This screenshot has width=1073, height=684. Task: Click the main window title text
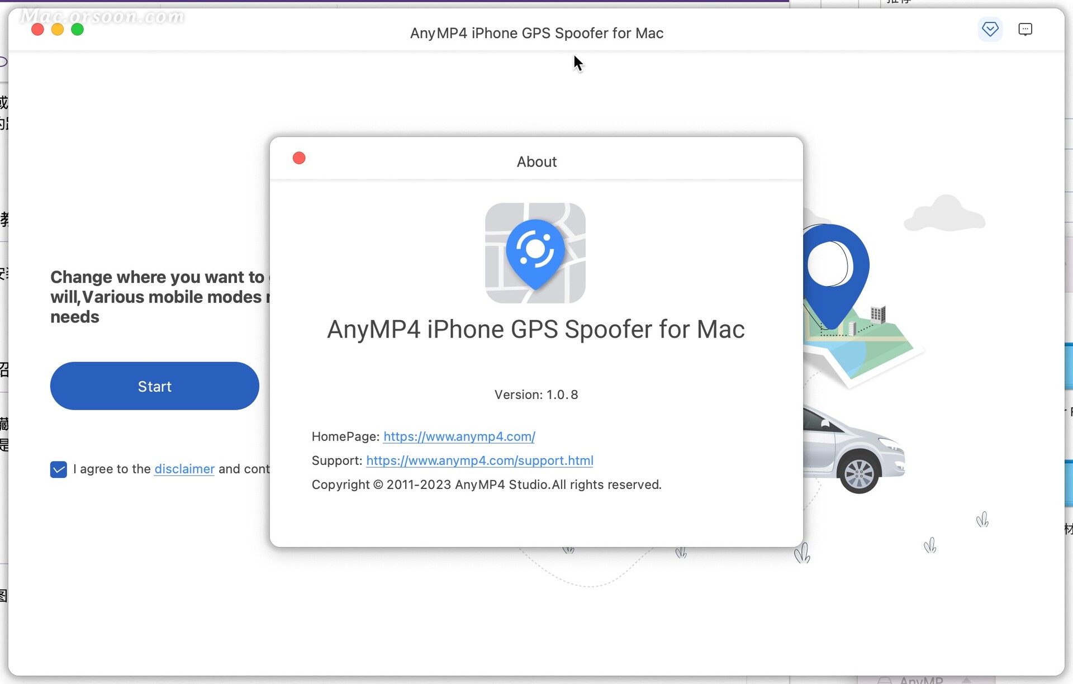(x=536, y=33)
